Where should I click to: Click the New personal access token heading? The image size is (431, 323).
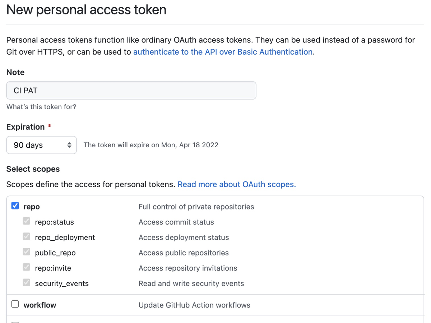86,10
